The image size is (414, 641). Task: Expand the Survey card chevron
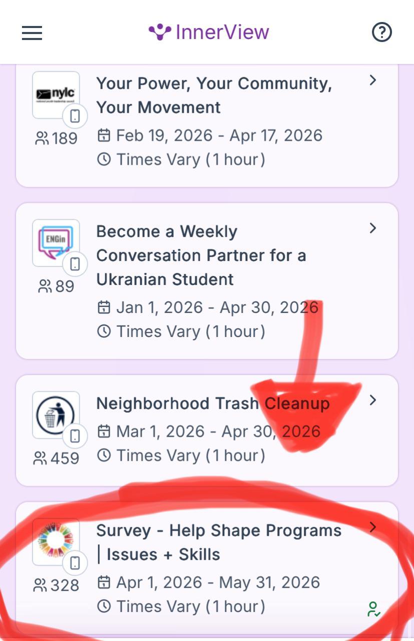pos(372,527)
